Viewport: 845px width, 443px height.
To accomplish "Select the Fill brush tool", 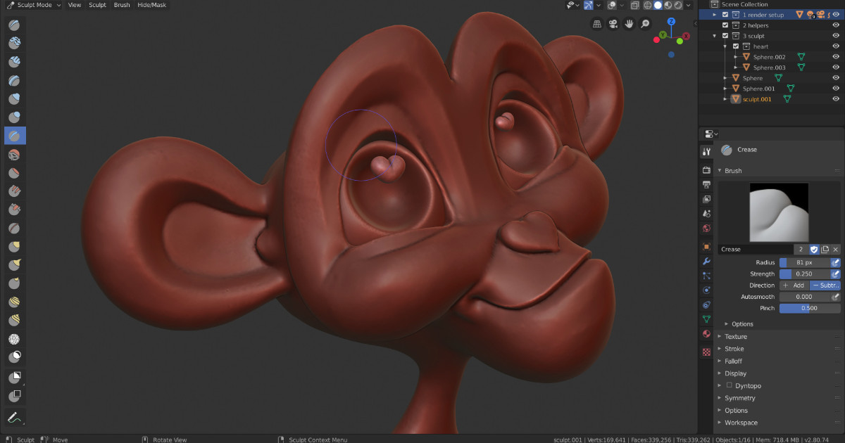I will pyautogui.click(x=15, y=191).
